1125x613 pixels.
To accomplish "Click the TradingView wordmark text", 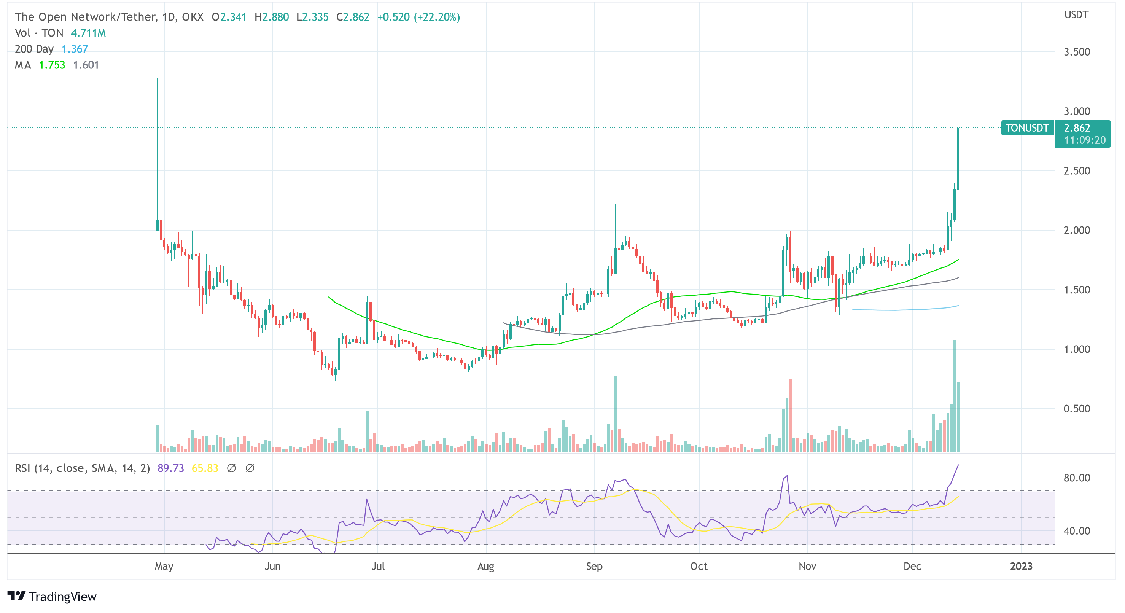I will [63, 596].
